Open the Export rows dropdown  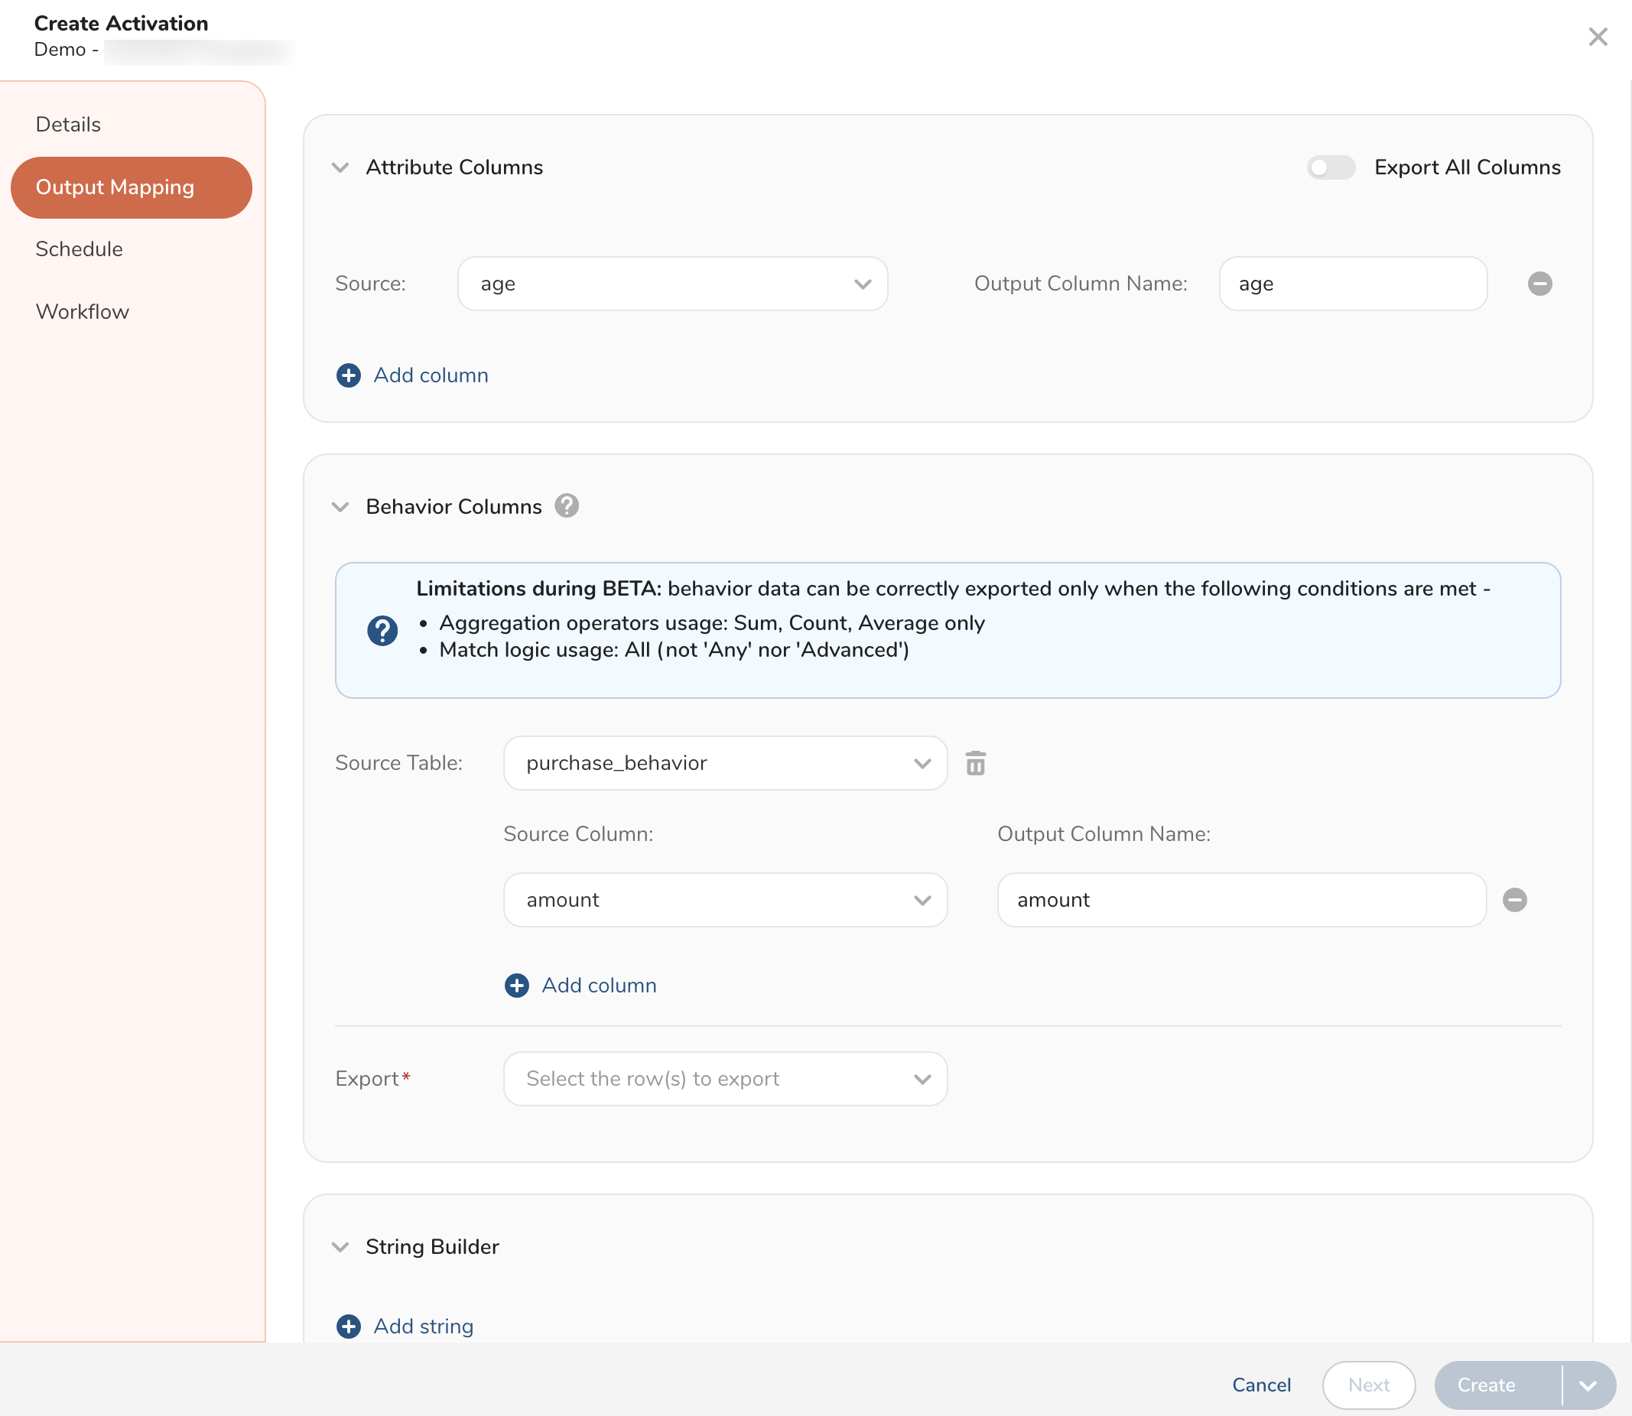coord(725,1079)
